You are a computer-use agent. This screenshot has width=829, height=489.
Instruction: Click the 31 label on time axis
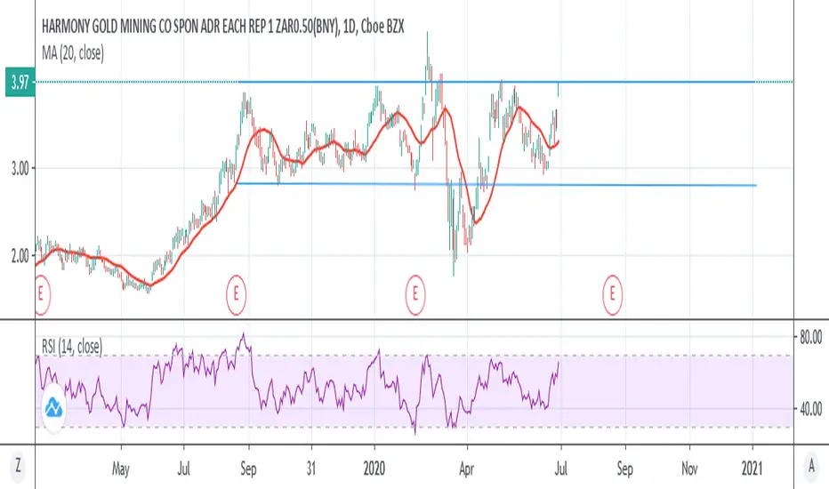[x=311, y=469]
